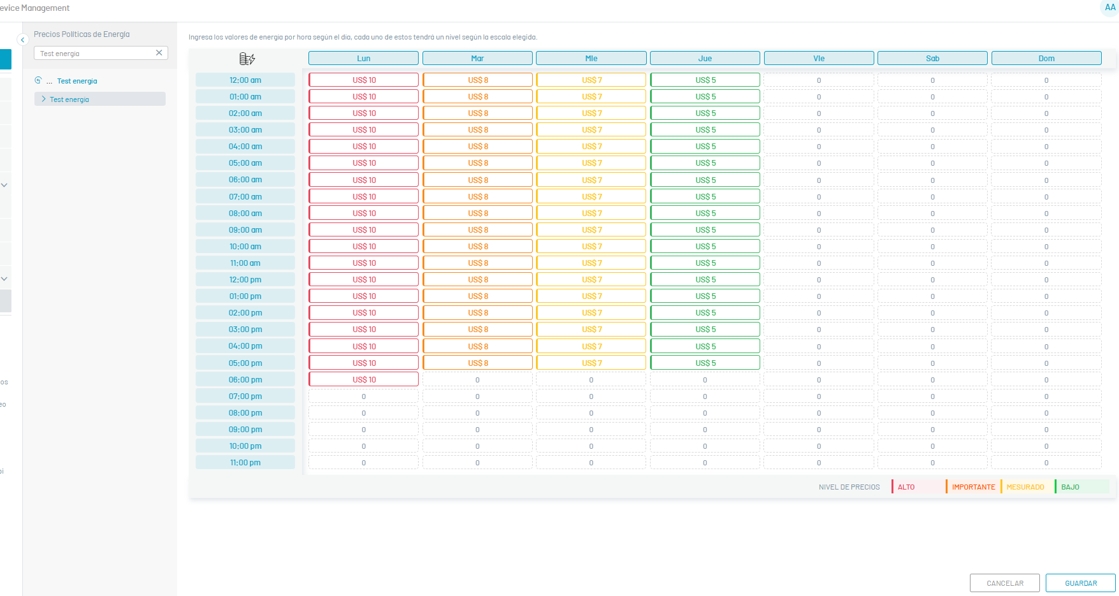Select the Sab day column header
Screen dimensions: 1119x596
(933, 58)
